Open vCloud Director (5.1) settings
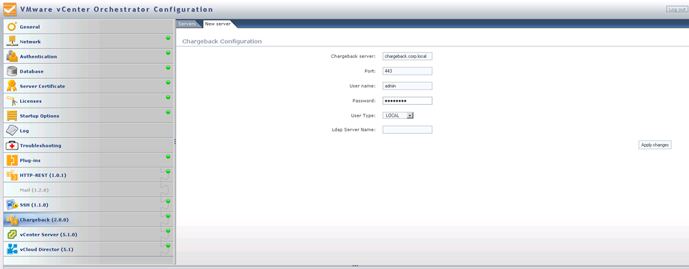 [x=88, y=249]
